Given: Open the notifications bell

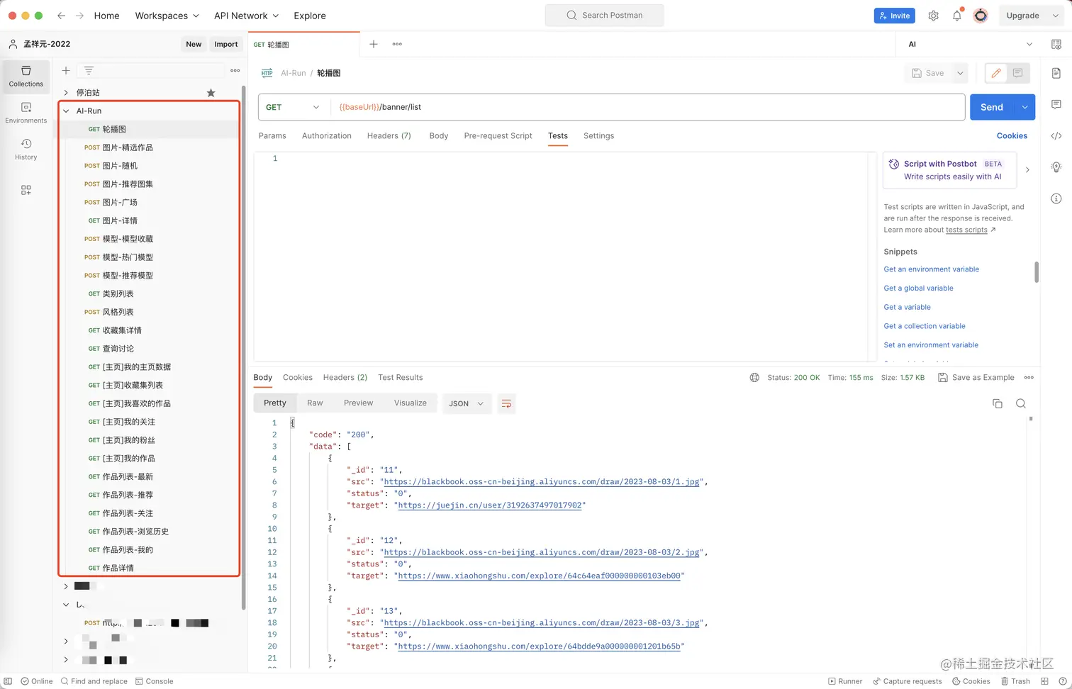Looking at the screenshot, I should click(957, 16).
